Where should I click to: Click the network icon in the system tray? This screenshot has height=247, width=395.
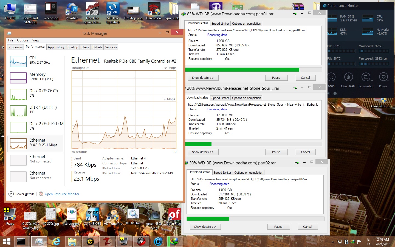point(340,242)
